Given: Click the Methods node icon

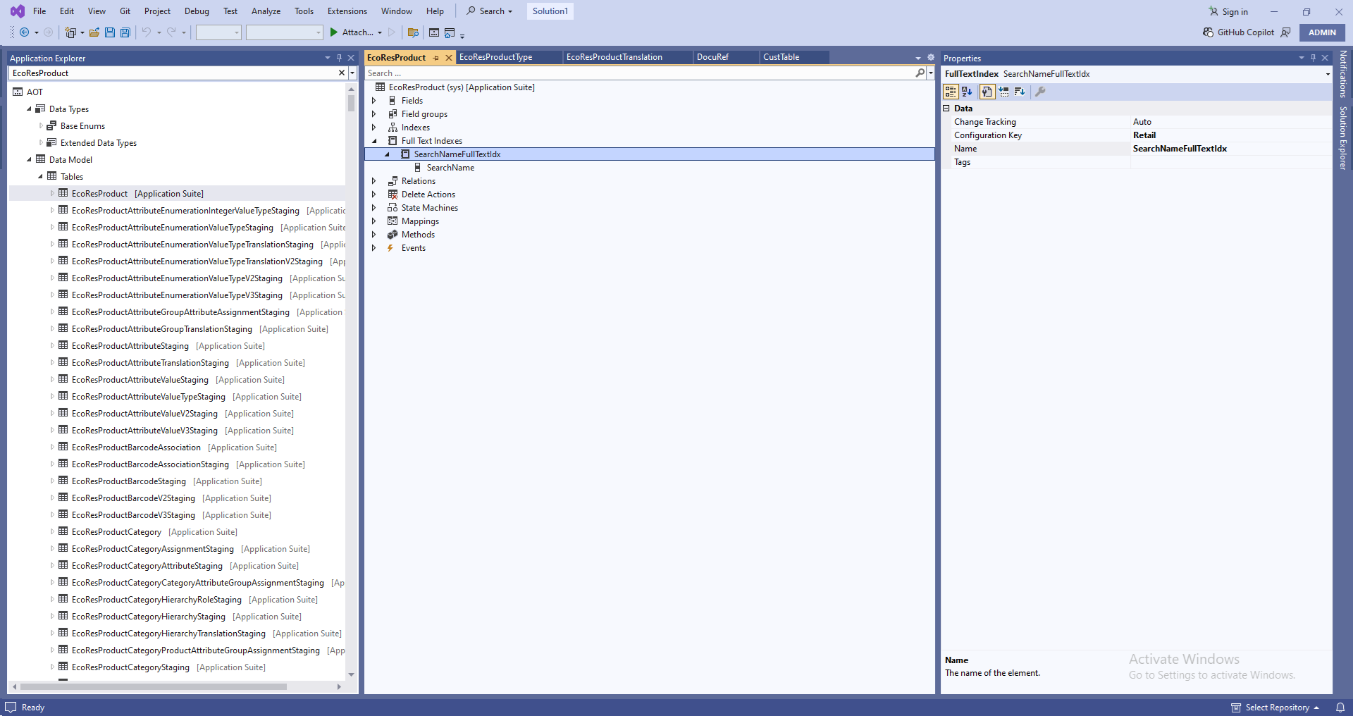Looking at the screenshot, I should (x=393, y=235).
